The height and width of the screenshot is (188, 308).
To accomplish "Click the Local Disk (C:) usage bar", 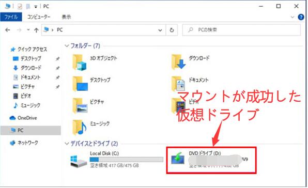I will pos(127,160).
